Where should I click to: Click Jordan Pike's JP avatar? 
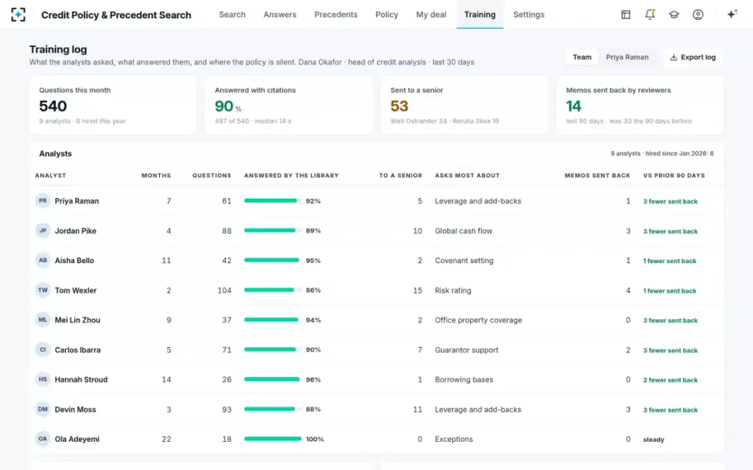(43, 231)
